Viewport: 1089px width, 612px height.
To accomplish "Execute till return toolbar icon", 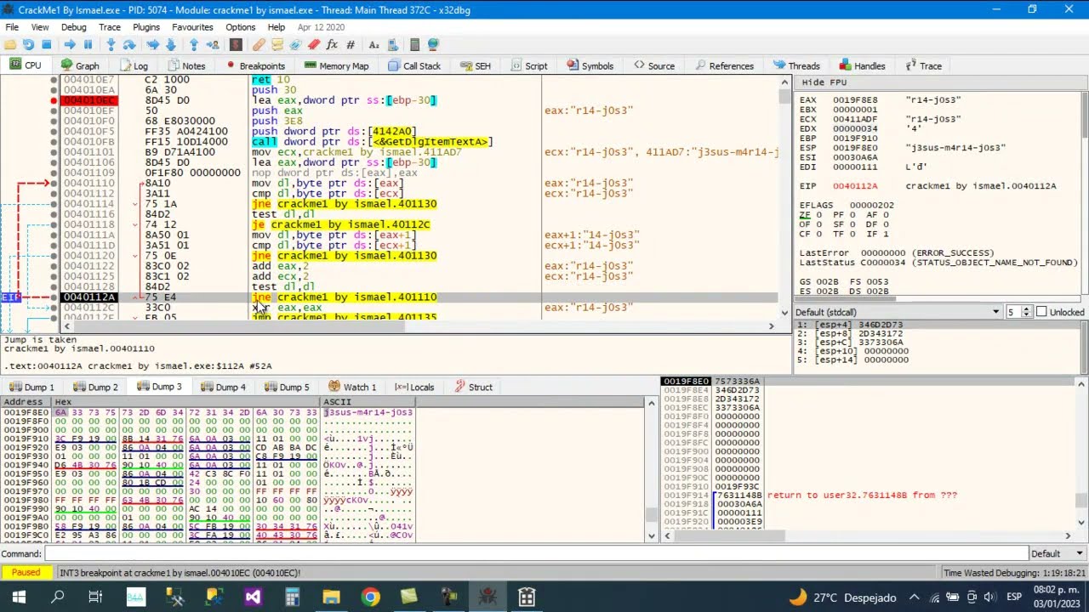I will click(x=194, y=44).
